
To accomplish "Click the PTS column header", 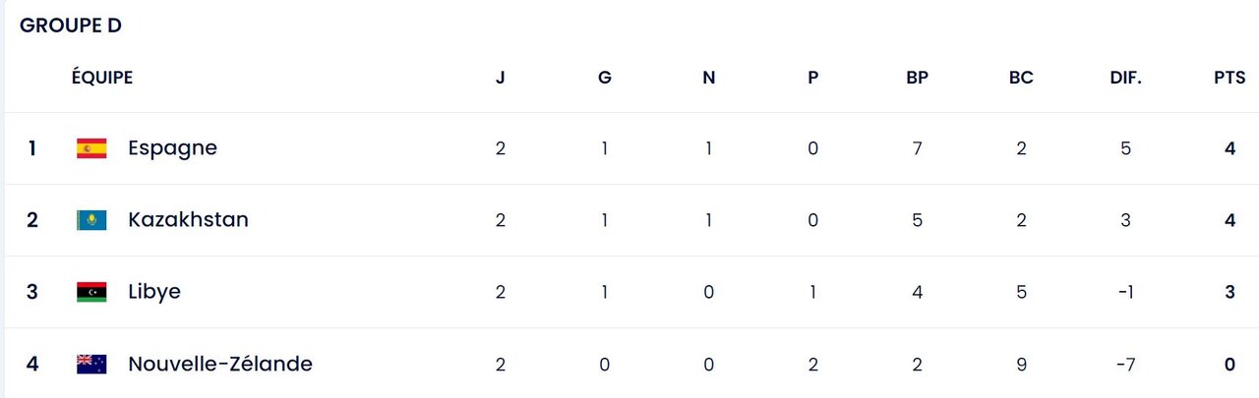I will coord(1229,79).
